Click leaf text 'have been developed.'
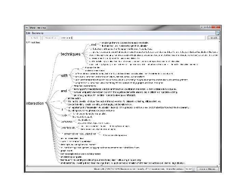Screen dimensions: 246x184 [x=83, y=117]
